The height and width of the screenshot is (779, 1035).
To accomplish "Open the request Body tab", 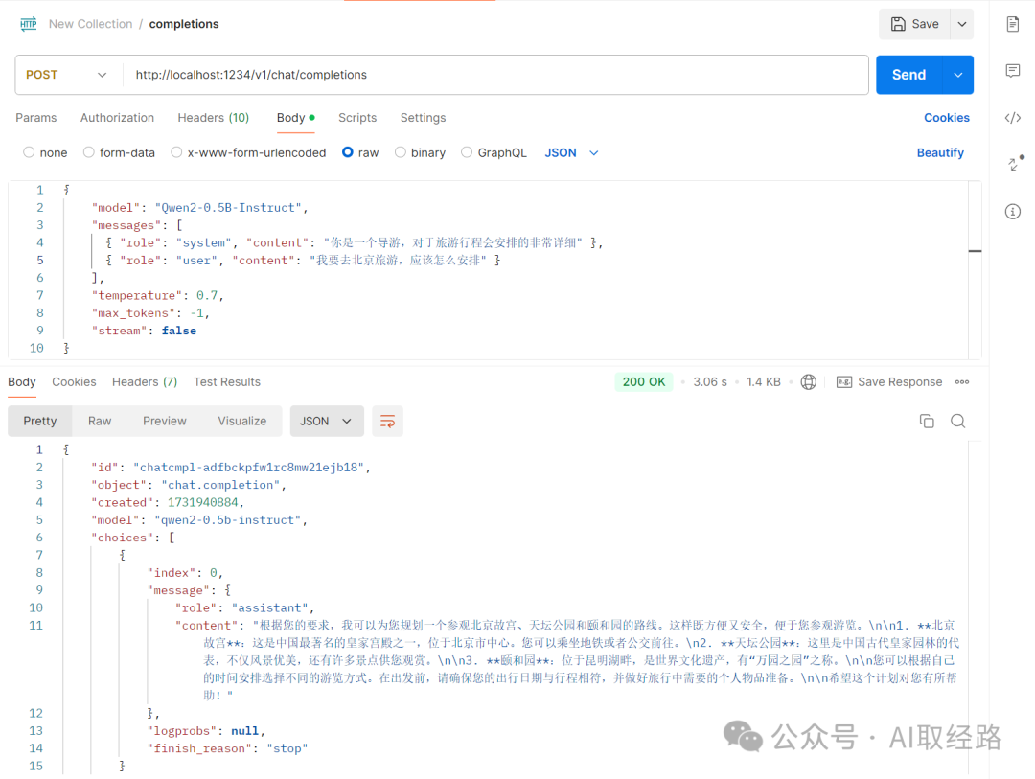I will (x=295, y=118).
